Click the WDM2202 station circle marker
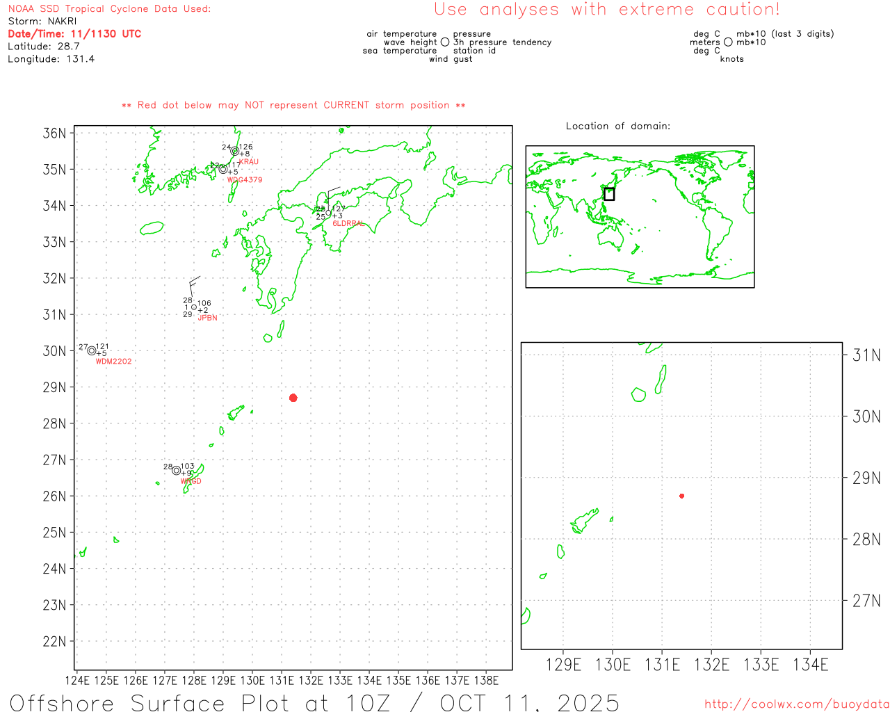This screenshot has width=890, height=712. (92, 350)
